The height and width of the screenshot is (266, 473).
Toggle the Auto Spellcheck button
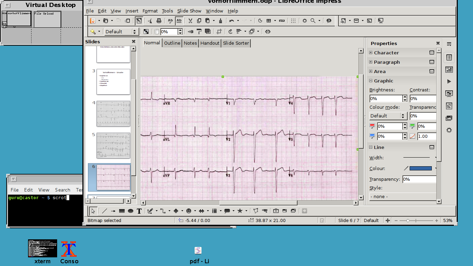[179, 21]
